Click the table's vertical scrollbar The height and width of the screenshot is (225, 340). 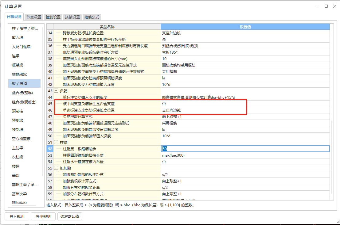(x=331, y=157)
